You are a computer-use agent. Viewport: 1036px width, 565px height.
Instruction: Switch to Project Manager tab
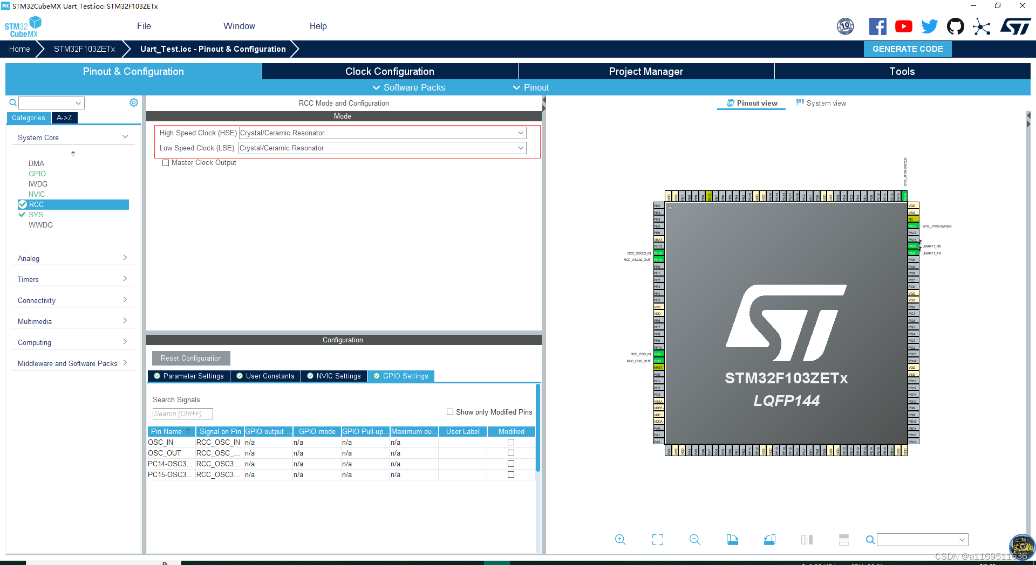pyautogui.click(x=646, y=71)
